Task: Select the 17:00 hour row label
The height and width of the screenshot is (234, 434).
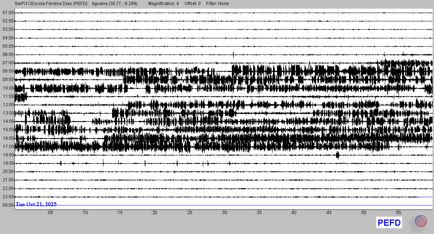Action: pos(8,147)
